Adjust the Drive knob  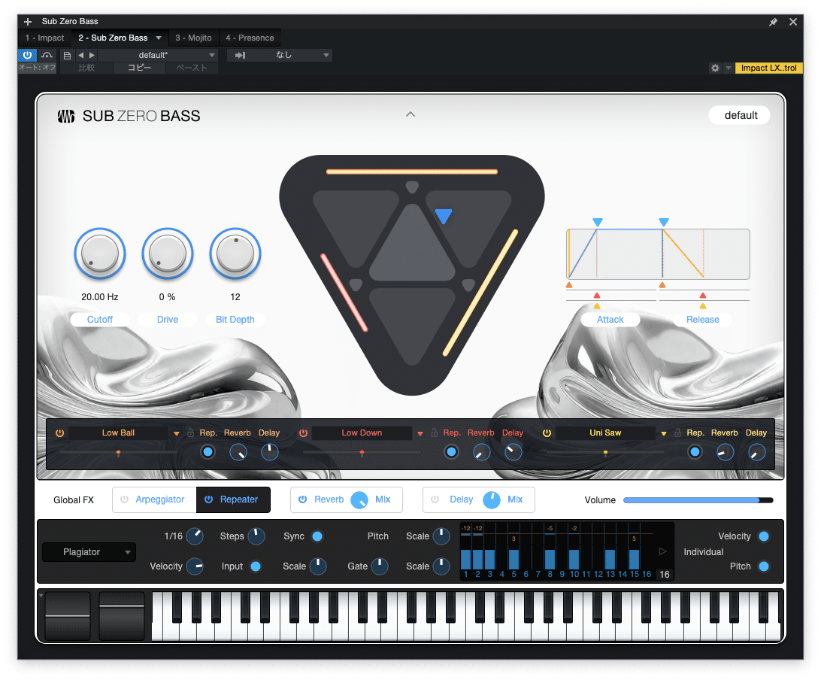[167, 253]
